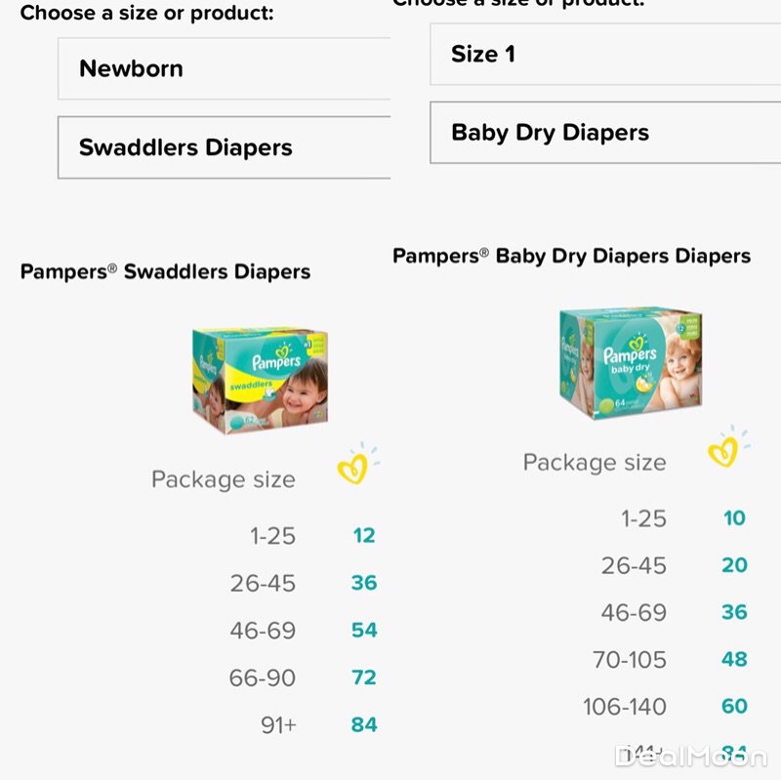Click the Pampers Baby Dry Diapers heading
Image resolution: width=781 pixels, height=780 pixels.
[x=571, y=256]
